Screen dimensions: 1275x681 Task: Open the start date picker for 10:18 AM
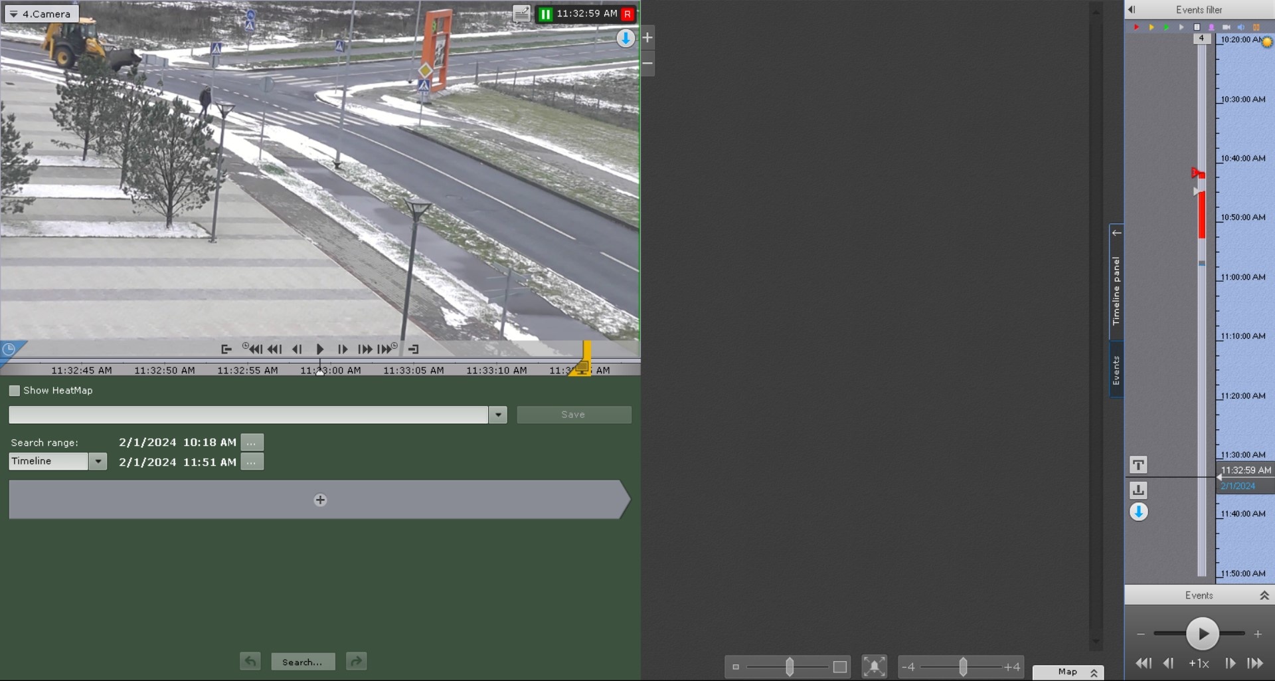click(x=252, y=442)
